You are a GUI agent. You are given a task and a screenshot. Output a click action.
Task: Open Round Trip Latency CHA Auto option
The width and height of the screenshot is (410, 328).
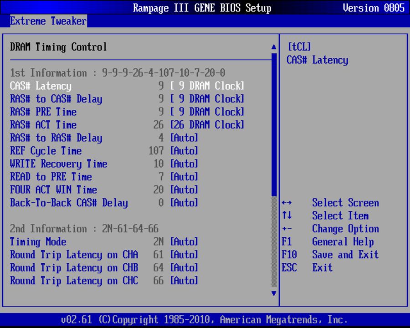point(184,255)
